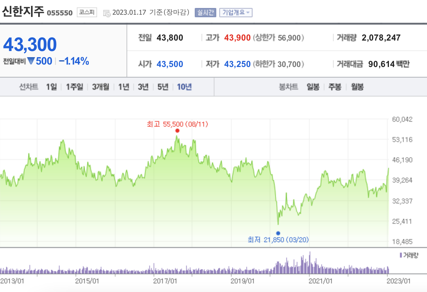Click the x-axis label 2023/01
The height and width of the screenshot is (292, 427).
click(398, 281)
